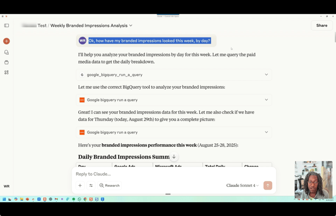Click the attach plus icon in reply box
336x216 pixels.
pyautogui.click(x=80, y=185)
